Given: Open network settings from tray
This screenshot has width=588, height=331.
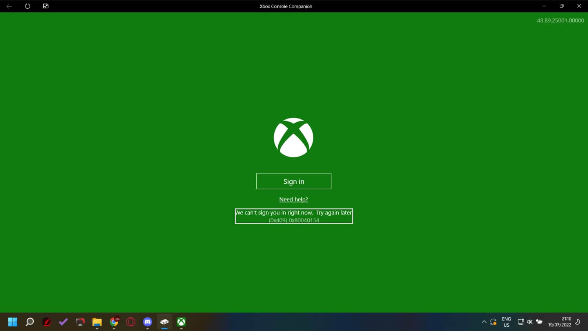Looking at the screenshot, I should tap(521, 322).
